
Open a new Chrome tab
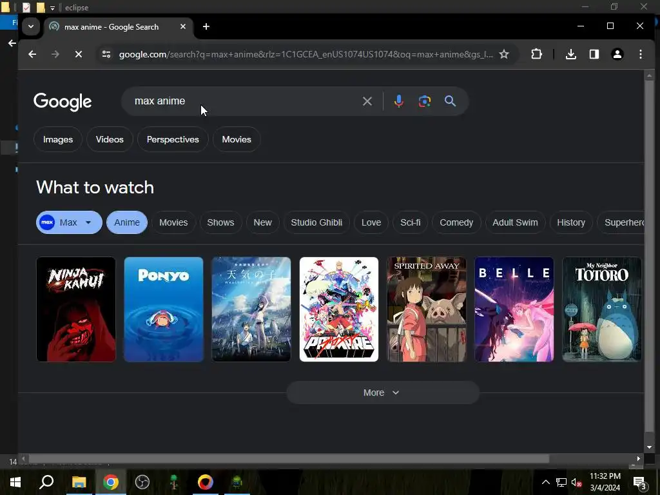(206, 26)
